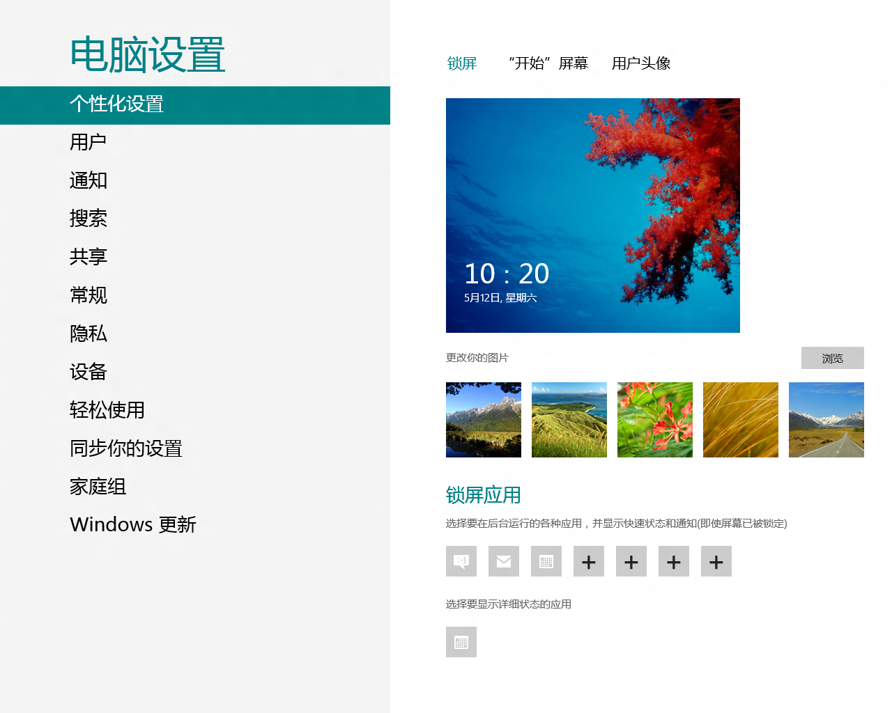Select 个性化设置 in the sidebar
Screen dimensions: 892x713
coord(195,105)
